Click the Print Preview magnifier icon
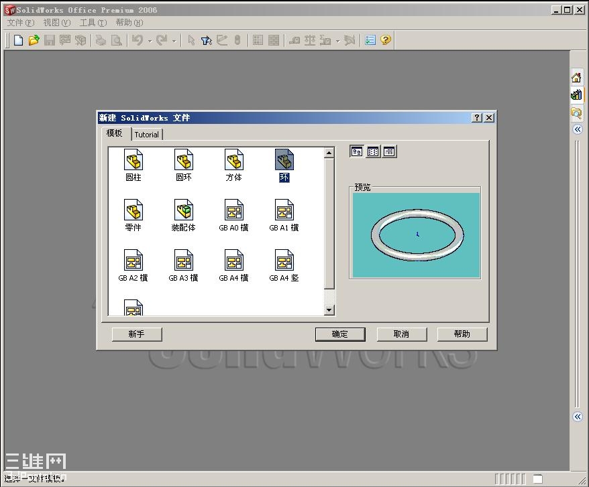 (117, 40)
